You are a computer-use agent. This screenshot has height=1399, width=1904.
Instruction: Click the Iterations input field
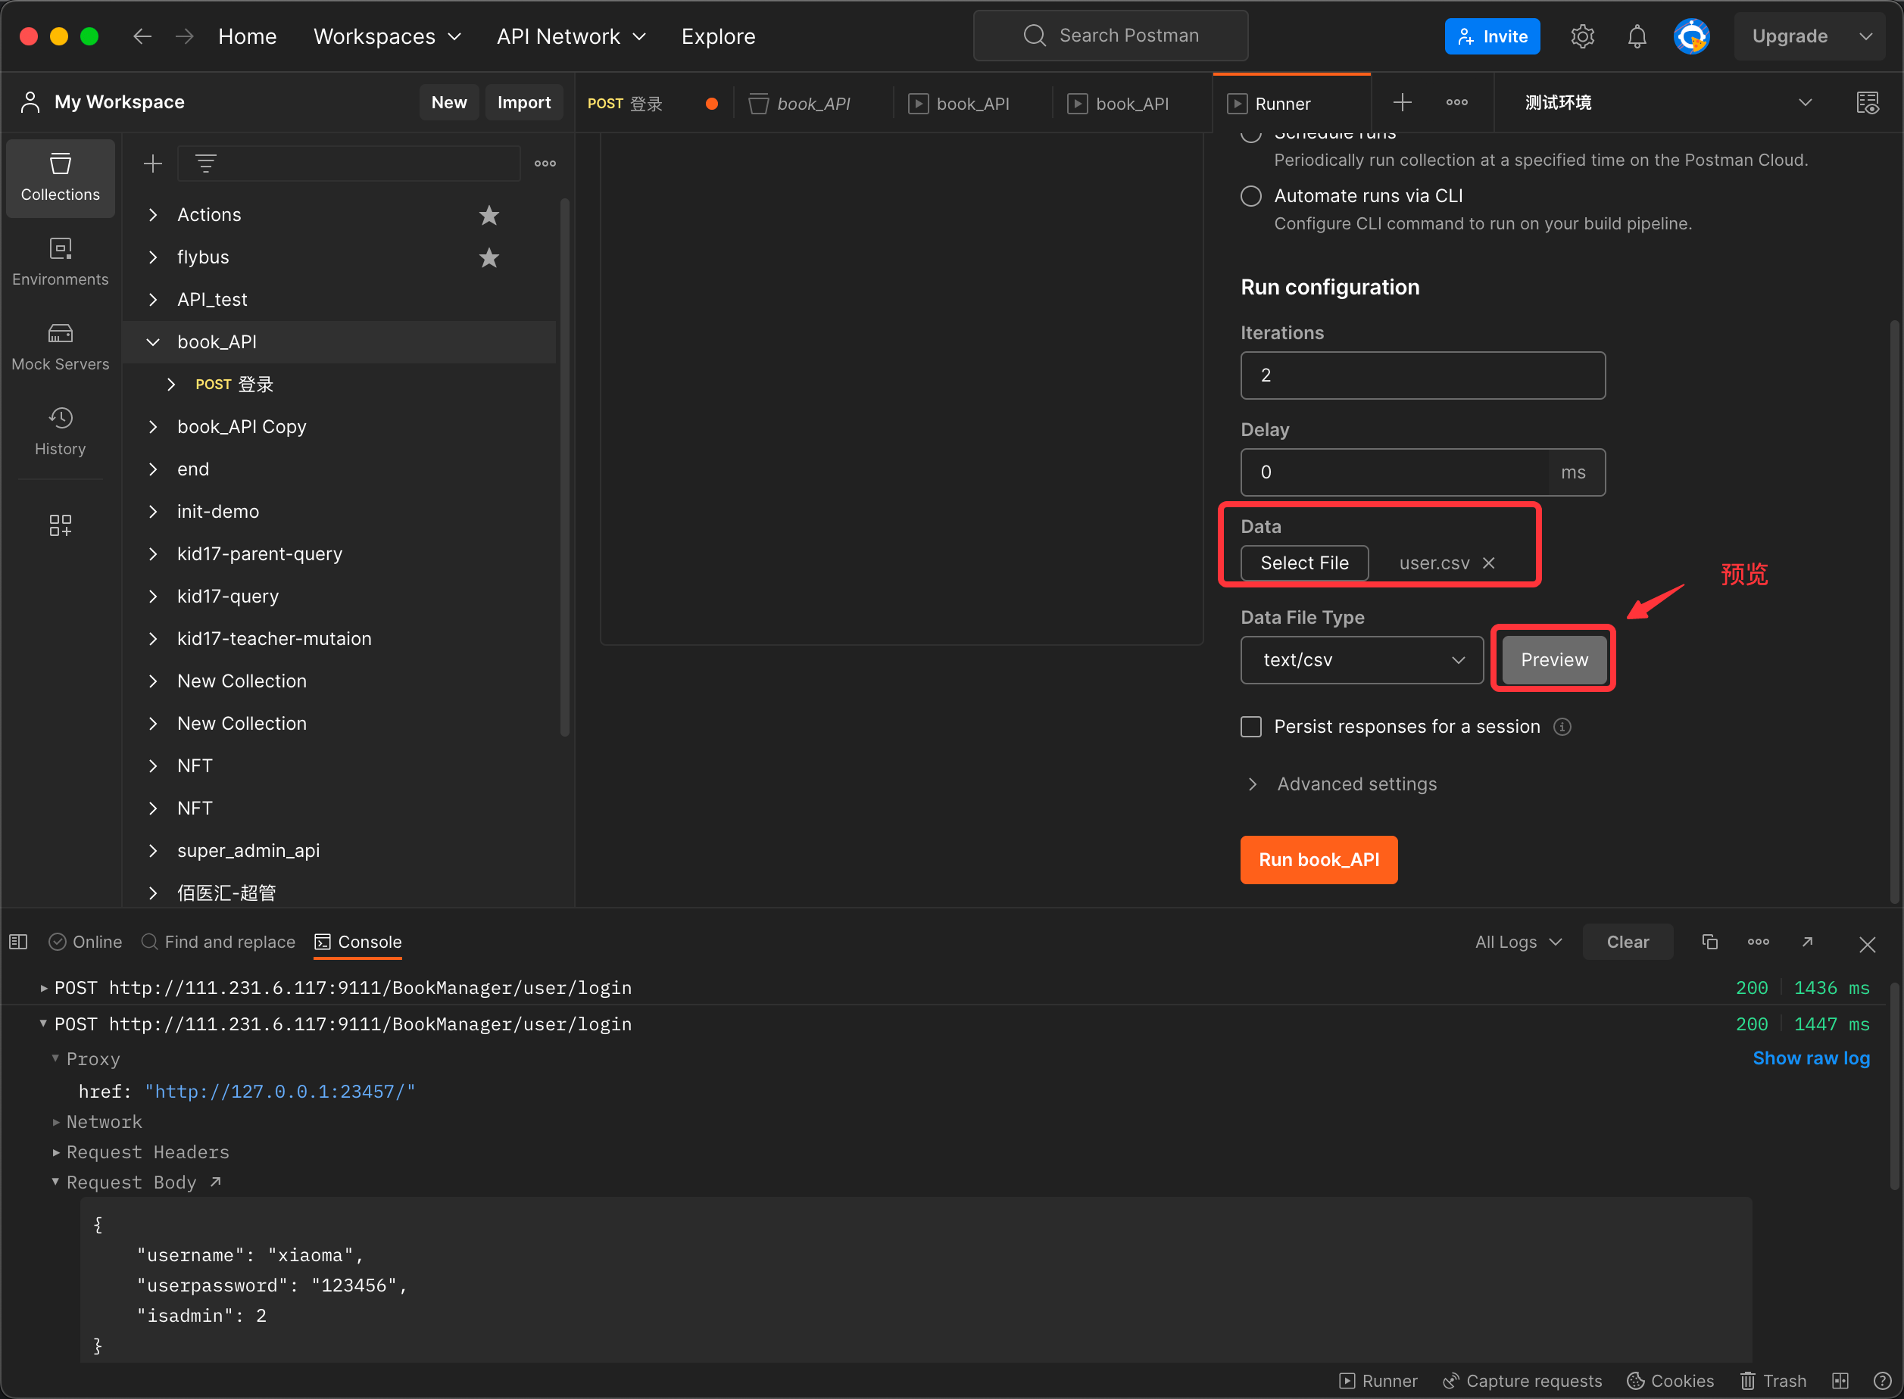1422,375
